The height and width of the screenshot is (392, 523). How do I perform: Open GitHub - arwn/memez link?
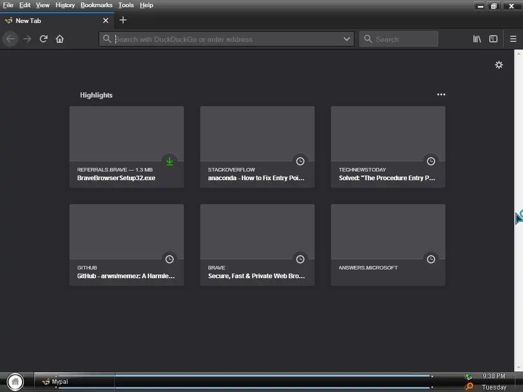pyautogui.click(x=126, y=276)
